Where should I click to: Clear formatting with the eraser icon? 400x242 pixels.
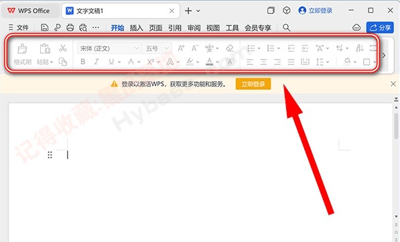click(230, 48)
